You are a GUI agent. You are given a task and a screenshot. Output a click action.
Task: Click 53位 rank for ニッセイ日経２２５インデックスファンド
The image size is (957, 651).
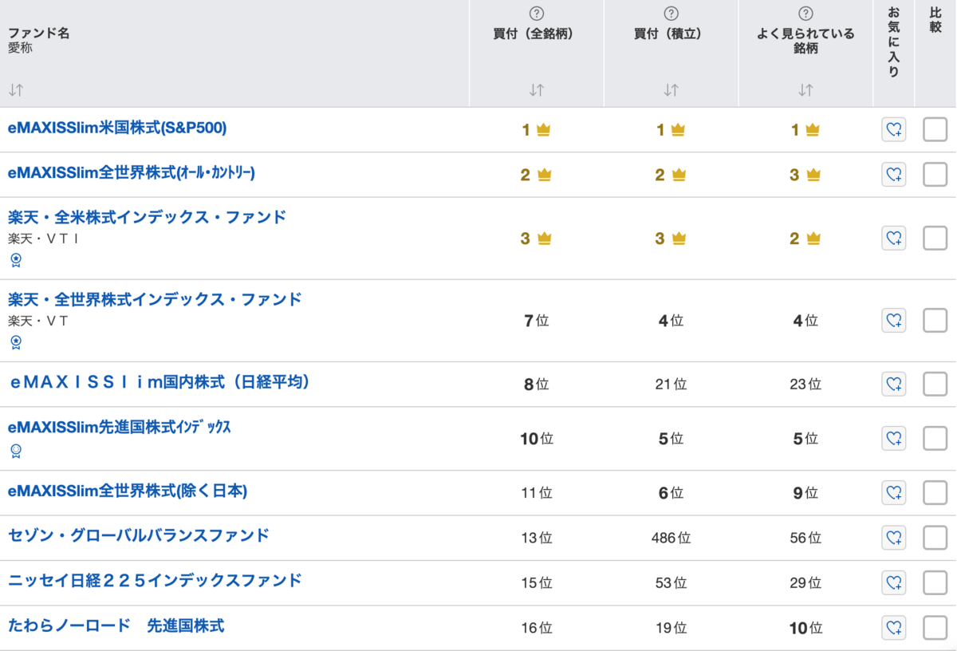(x=671, y=582)
